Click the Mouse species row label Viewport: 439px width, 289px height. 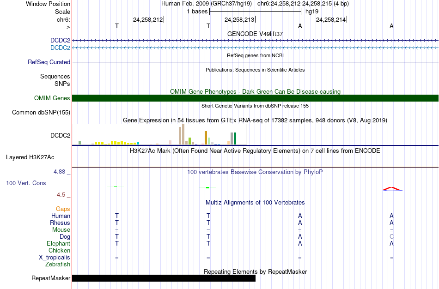tap(61, 230)
